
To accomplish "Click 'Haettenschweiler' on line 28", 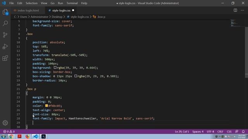I will [x=82, y=119].
